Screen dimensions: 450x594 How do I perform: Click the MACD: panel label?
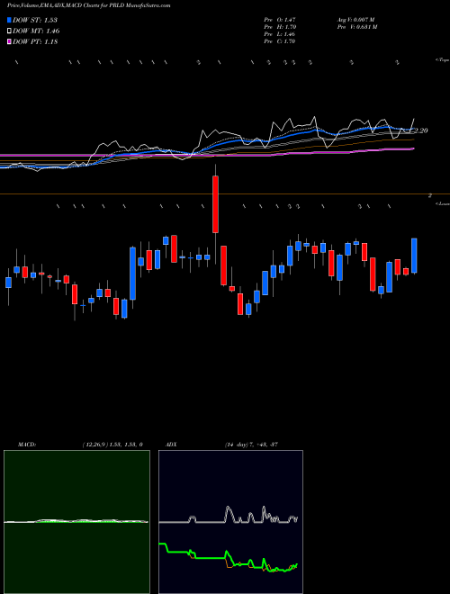point(27,445)
